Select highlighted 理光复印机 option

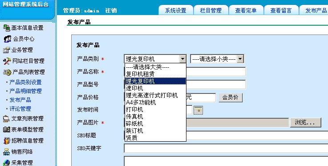155,81
